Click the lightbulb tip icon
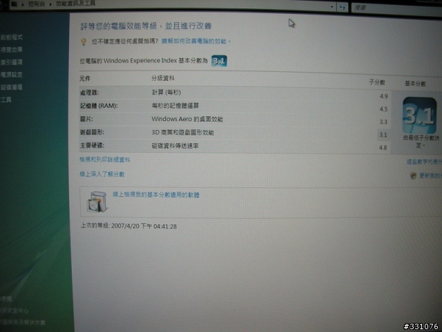This screenshot has width=442, height=332. tap(84, 41)
